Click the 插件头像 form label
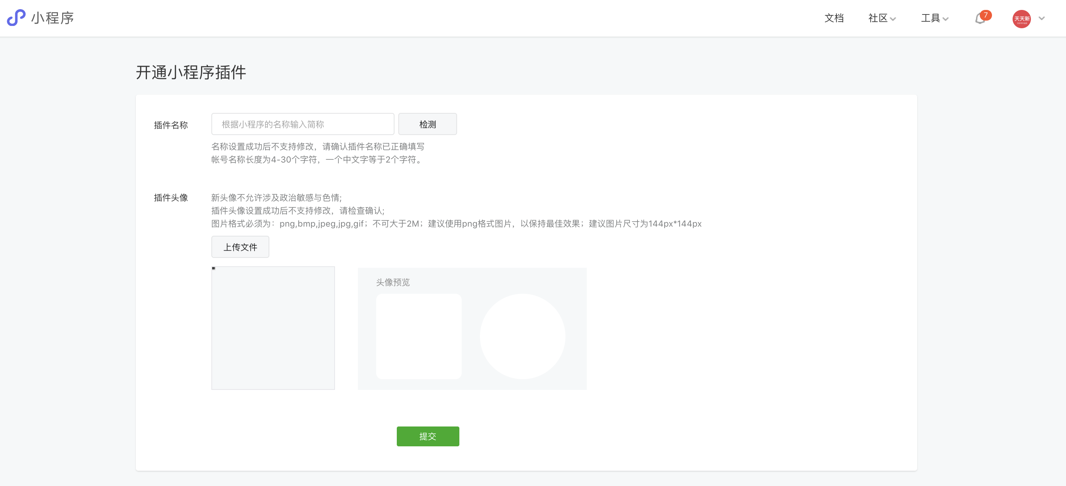Image resolution: width=1066 pixels, height=486 pixels. pos(171,198)
